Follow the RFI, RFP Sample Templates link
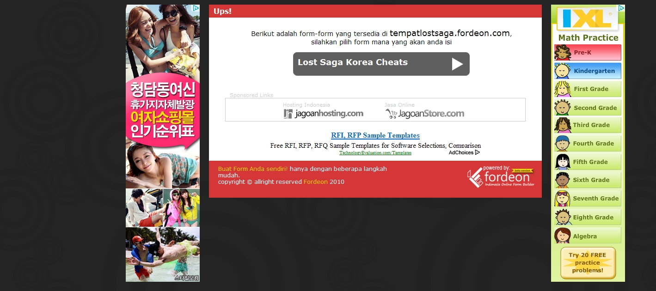 coord(375,135)
